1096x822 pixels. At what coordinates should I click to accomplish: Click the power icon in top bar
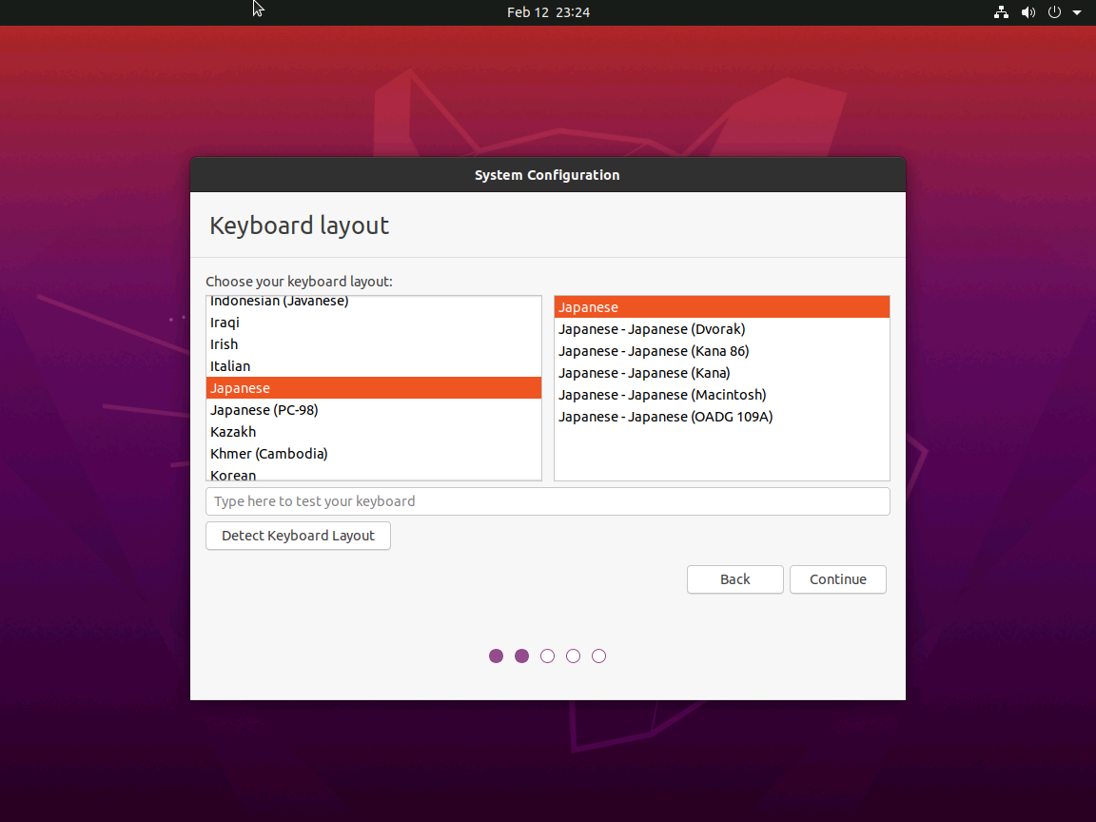1054,11
